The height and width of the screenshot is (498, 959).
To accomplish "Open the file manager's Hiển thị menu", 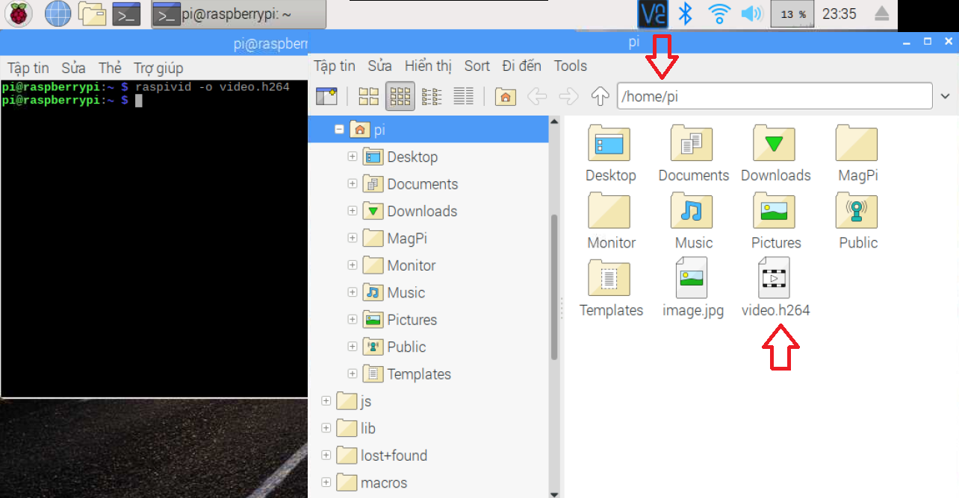I will tap(429, 66).
